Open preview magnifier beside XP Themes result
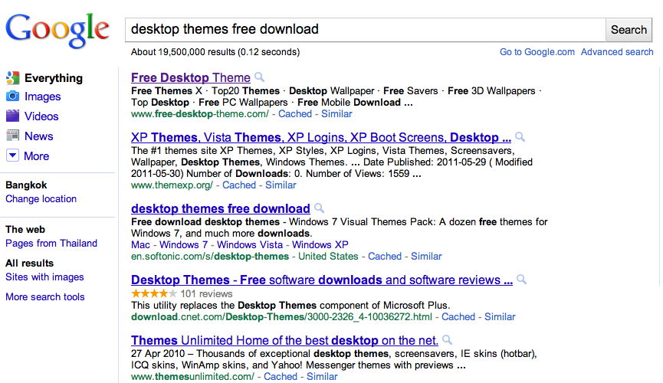 tap(520, 136)
